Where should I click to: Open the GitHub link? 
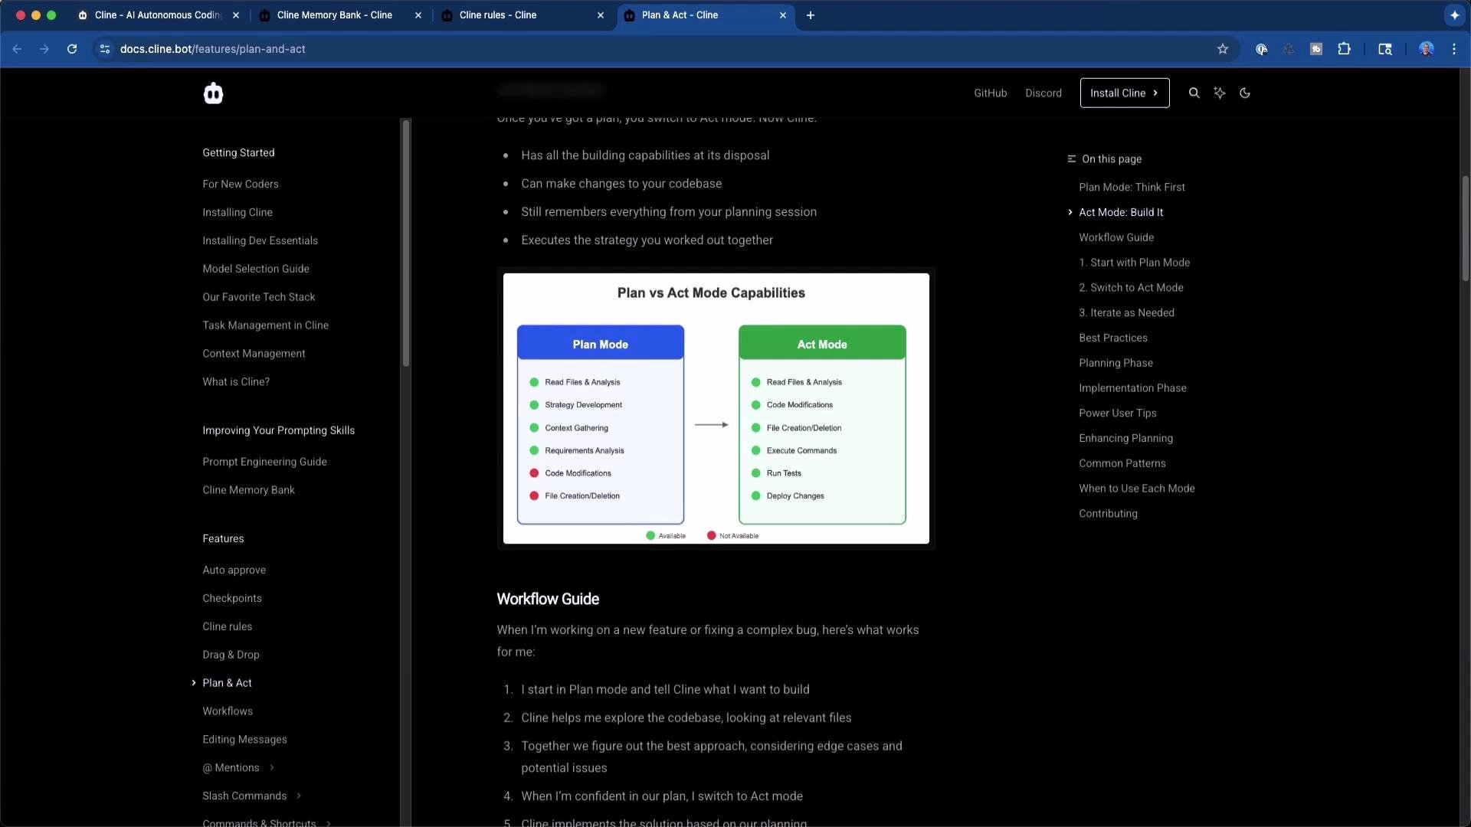point(990,93)
